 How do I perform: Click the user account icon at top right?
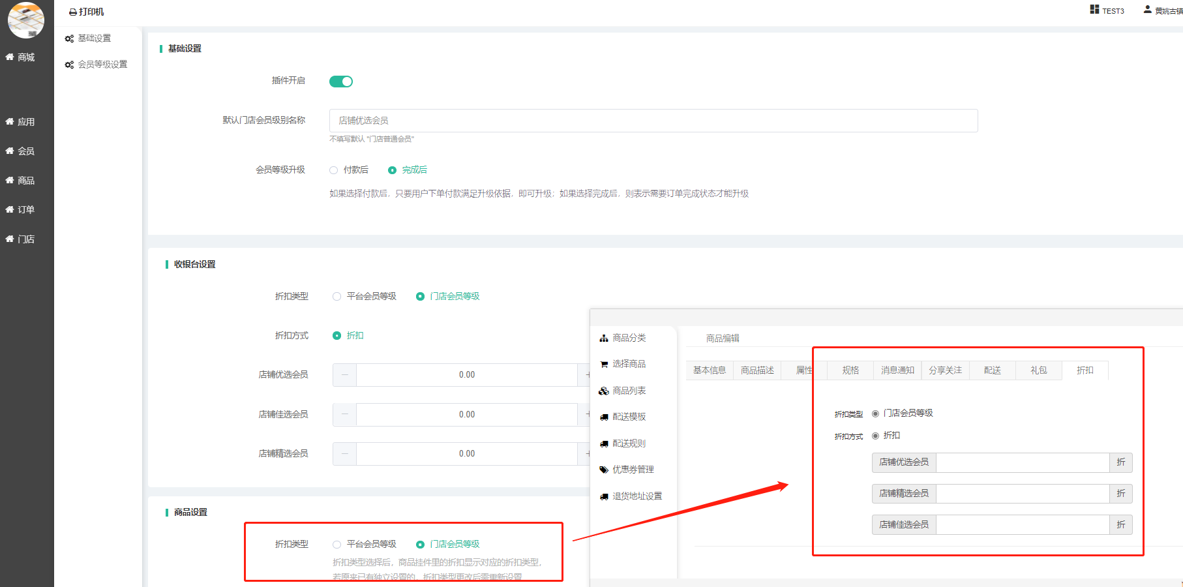pyautogui.click(x=1147, y=10)
